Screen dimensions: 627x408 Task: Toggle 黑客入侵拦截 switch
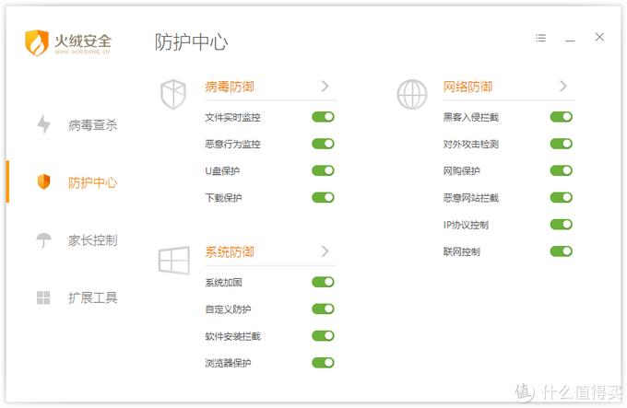tap(562, 117)
